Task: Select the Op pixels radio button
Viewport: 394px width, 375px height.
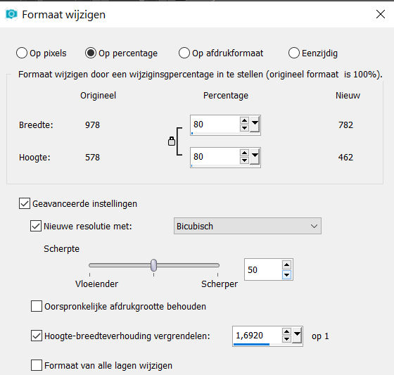Action: click(22, 53)
